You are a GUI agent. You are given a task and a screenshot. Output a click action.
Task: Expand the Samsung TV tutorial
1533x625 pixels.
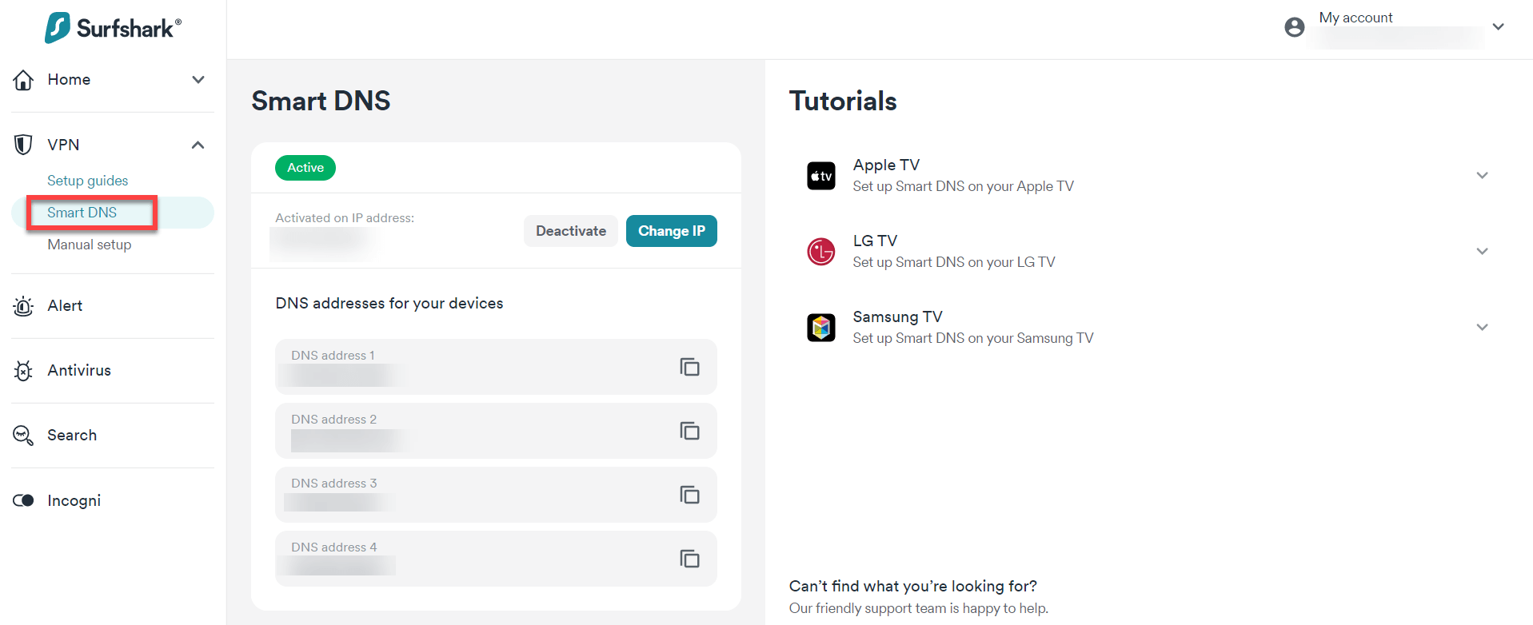[1482, 327]
